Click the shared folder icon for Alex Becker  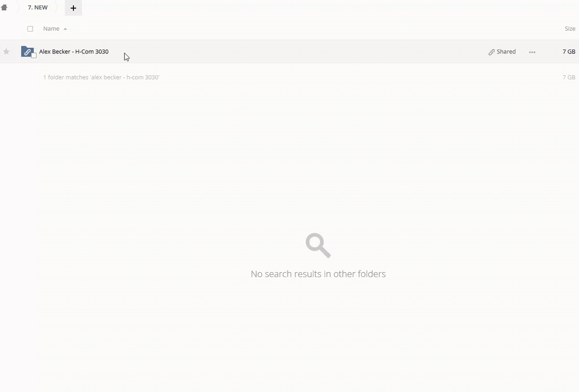pos(27,51)
